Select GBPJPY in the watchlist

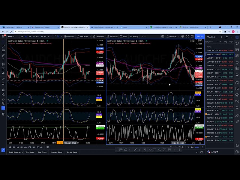point(220,114)
